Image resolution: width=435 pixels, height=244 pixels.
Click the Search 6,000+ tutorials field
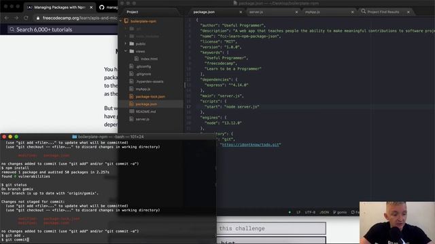[x=63, y=29]
